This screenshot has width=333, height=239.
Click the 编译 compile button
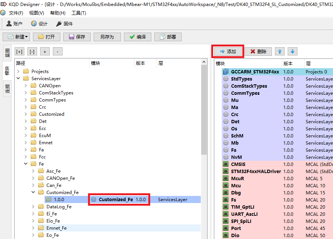(x=137, y=37)
